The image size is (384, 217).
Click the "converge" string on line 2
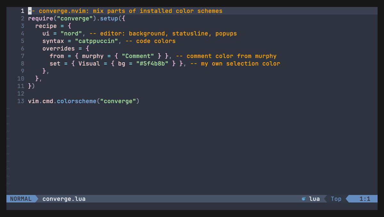tap(75, 19)
